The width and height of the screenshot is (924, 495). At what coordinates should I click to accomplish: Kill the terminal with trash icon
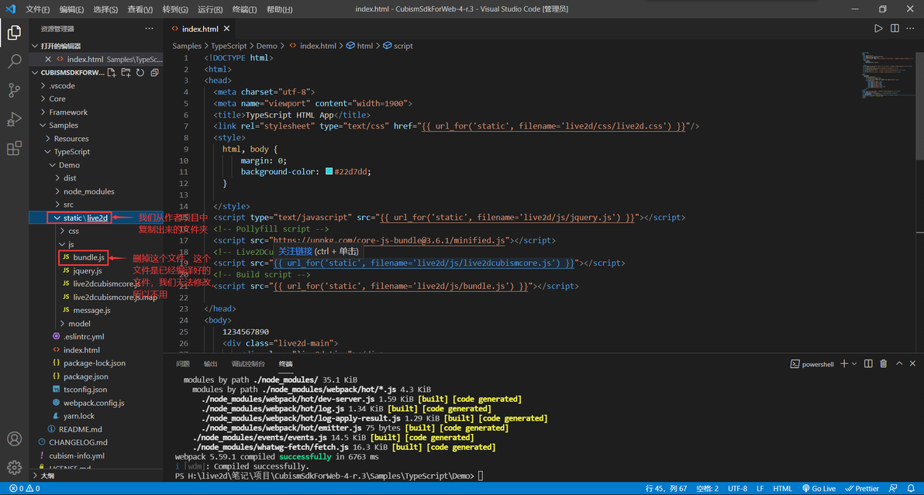tap(884, 364)
